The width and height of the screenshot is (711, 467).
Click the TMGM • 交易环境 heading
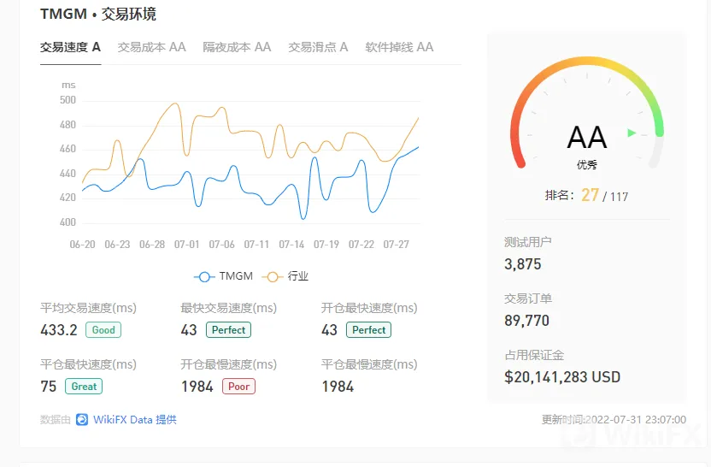(x=98, y=14)
